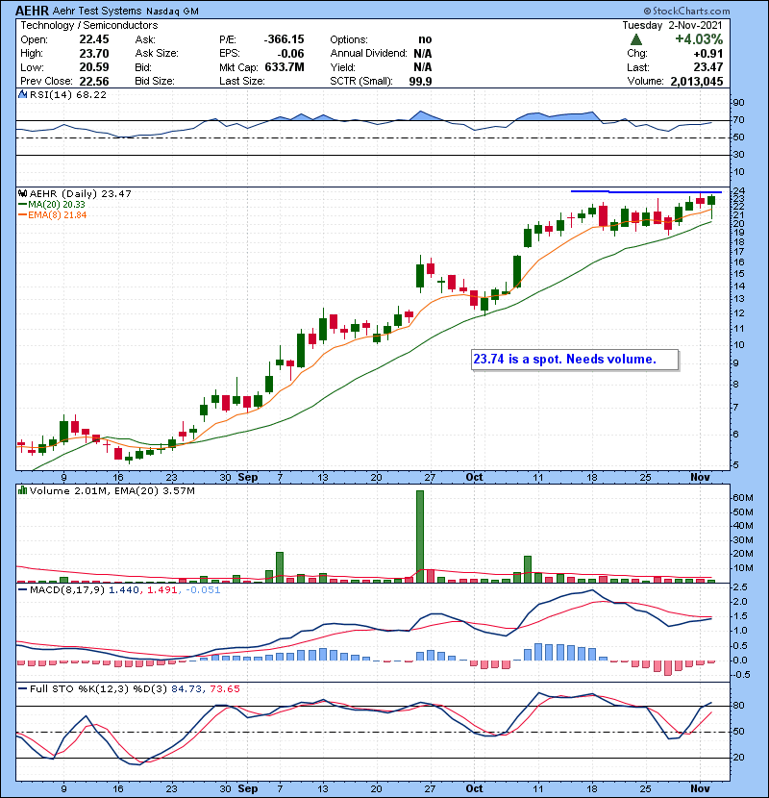This screenshot has height=798, width=769.
Task: Click the blue resistance line near 24
Action: click(646, 192)
